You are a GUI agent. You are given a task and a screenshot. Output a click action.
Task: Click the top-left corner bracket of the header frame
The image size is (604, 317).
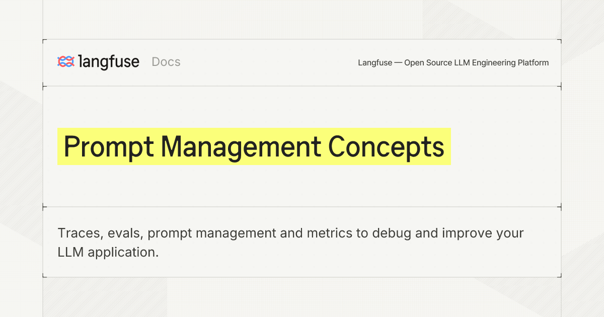[45, 41]
